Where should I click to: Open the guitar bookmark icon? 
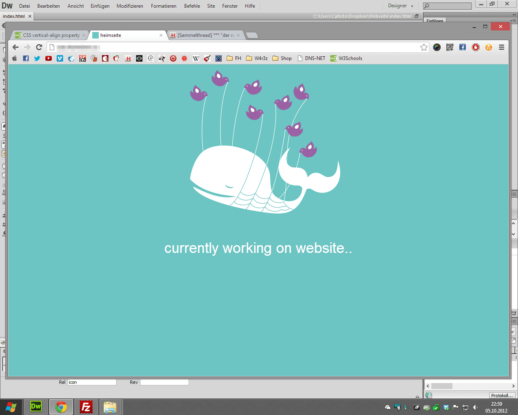[x=207, y=58]
